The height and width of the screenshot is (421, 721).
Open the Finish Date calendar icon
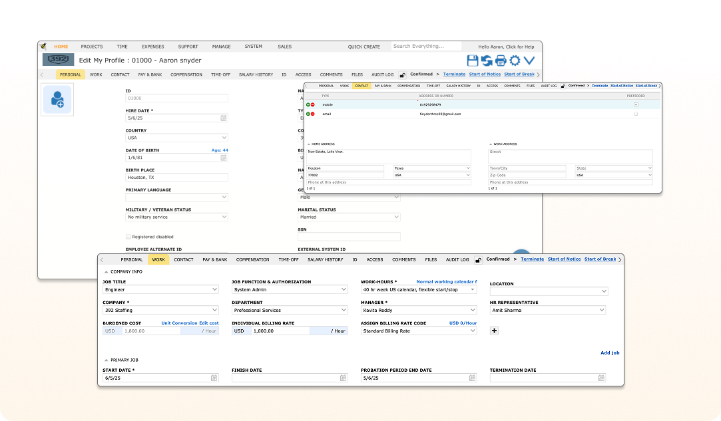(x=343, y=378)
